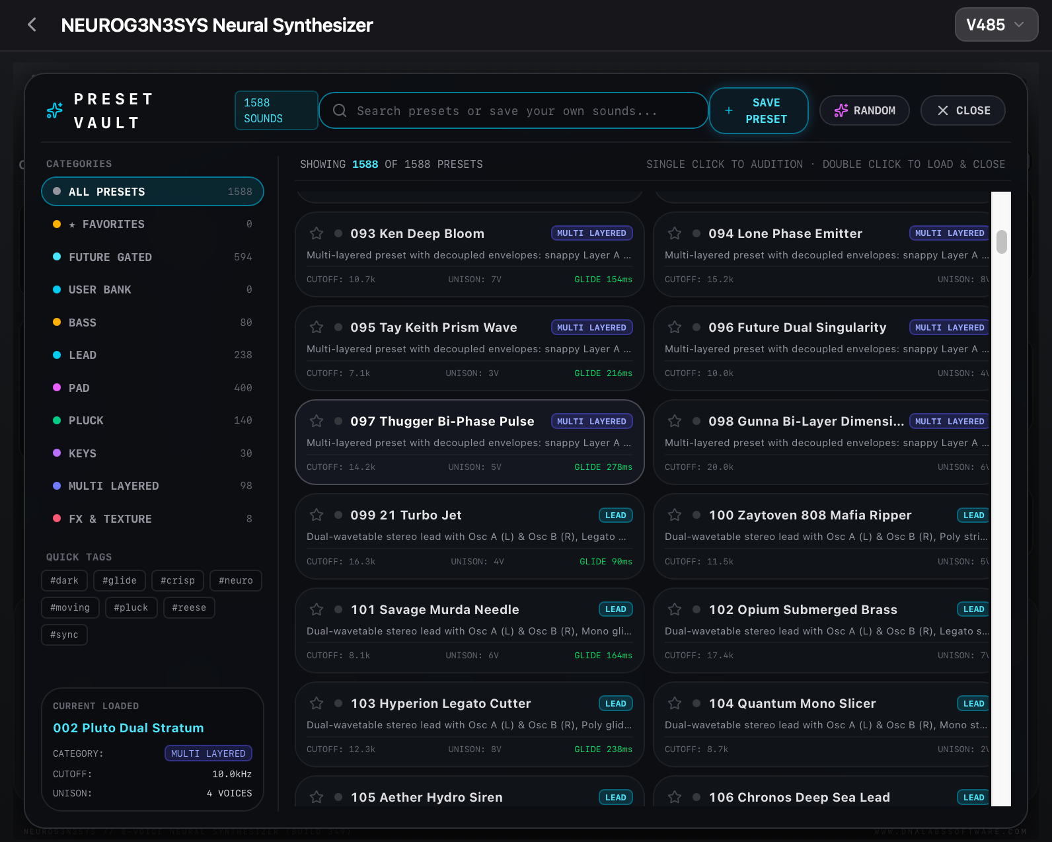Star 105 Aether Hydro Siren
The width and height of the screenshot is (1052, 842).
point(317,797)
